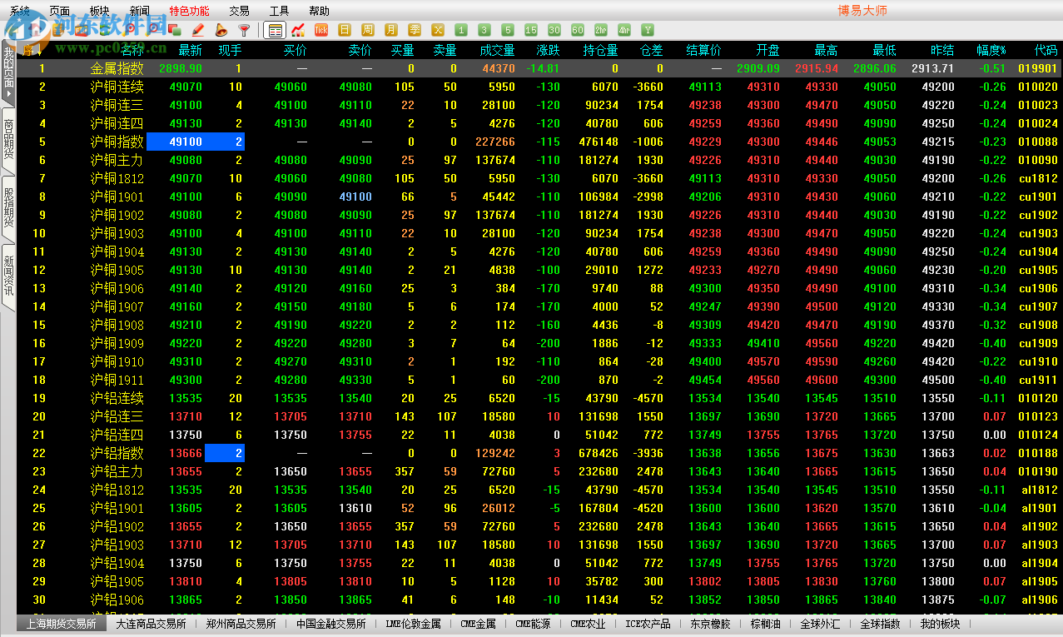Select the 上海期货交易所 bottom tab
The width and height of the screenshot is (1063, 637).
click(62, 624)
